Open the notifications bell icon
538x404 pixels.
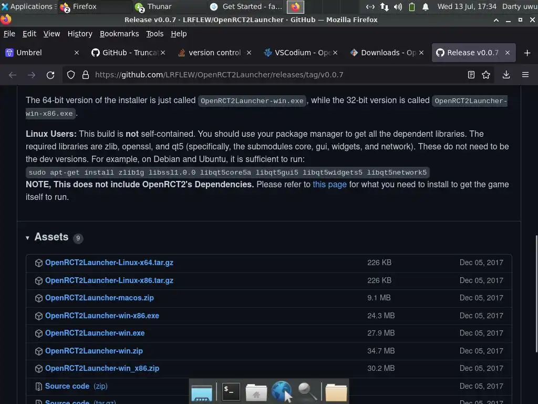426,6
